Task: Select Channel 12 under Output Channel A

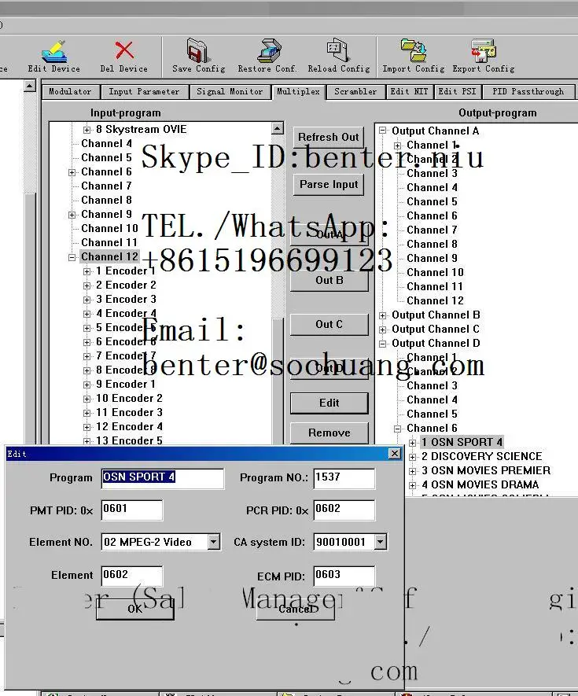Action: pyautogui.click(x=435, y=301)
